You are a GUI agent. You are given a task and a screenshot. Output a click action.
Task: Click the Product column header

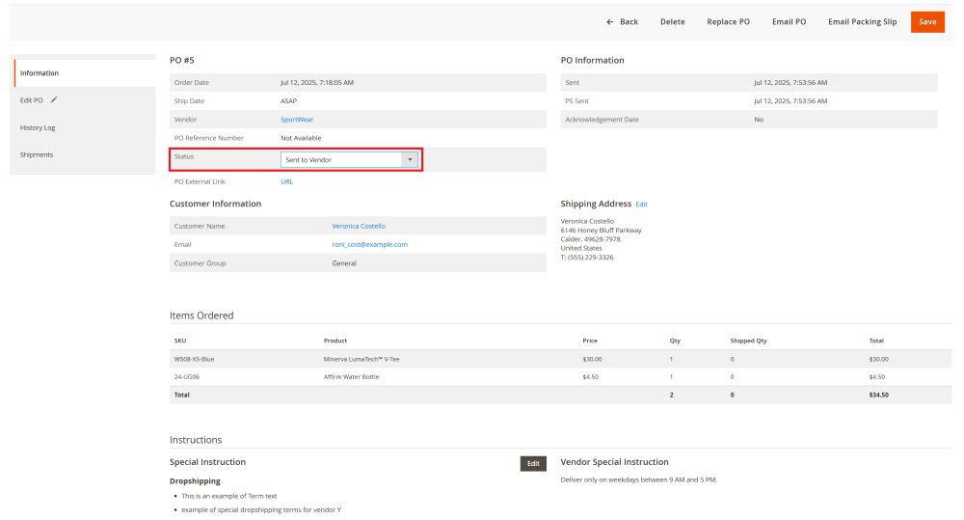pos(335,341)
